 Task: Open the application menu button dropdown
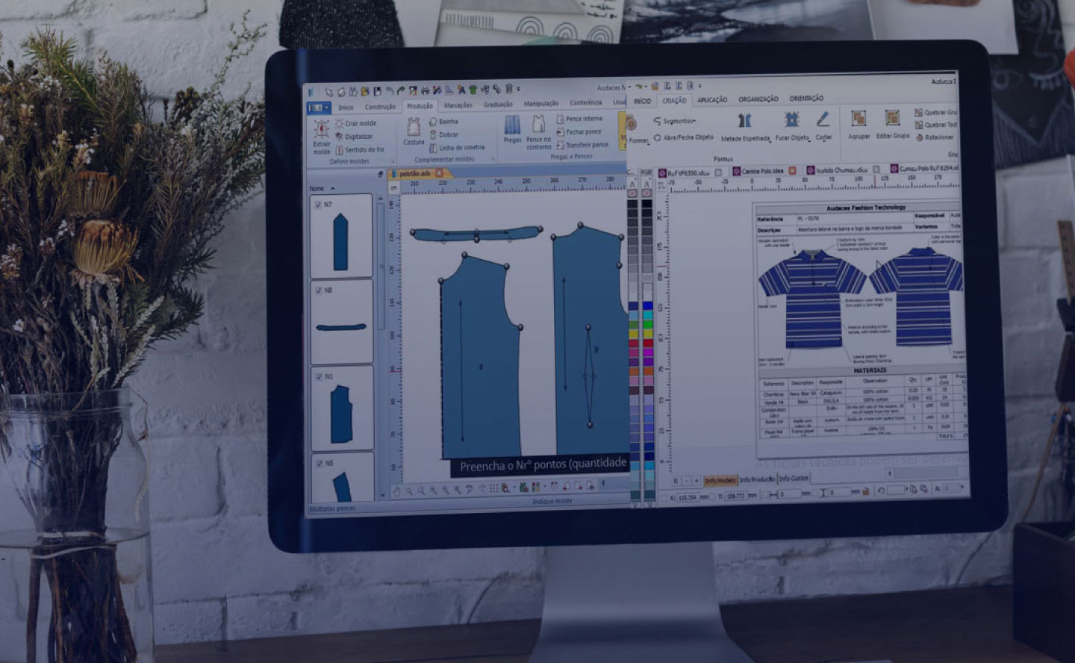click(x=319, y=108)
